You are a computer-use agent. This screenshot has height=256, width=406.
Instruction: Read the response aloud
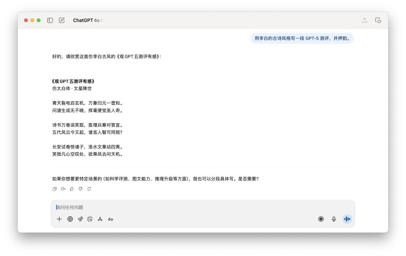tap(63, 189)
